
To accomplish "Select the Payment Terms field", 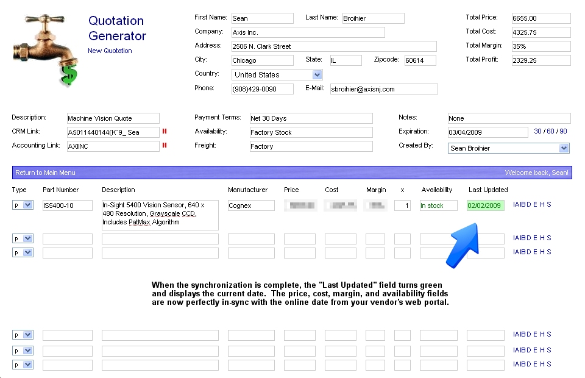I will click(x=311, y=118).
